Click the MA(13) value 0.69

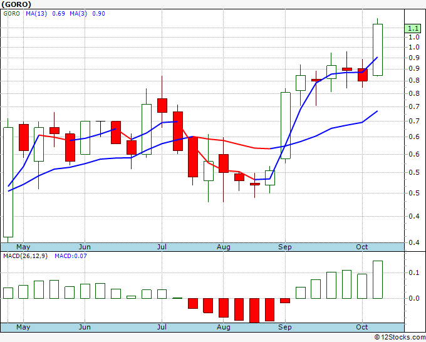pos(59,14)
